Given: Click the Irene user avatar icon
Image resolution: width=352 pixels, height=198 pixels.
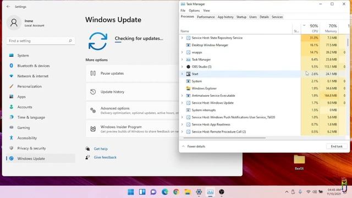Looking at the screenshot, I should pos(14,23).
